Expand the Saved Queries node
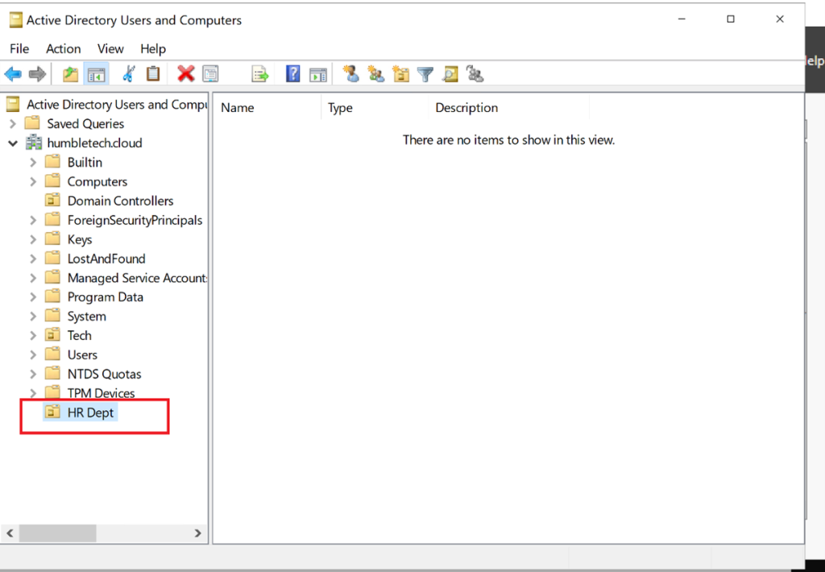 13,124
